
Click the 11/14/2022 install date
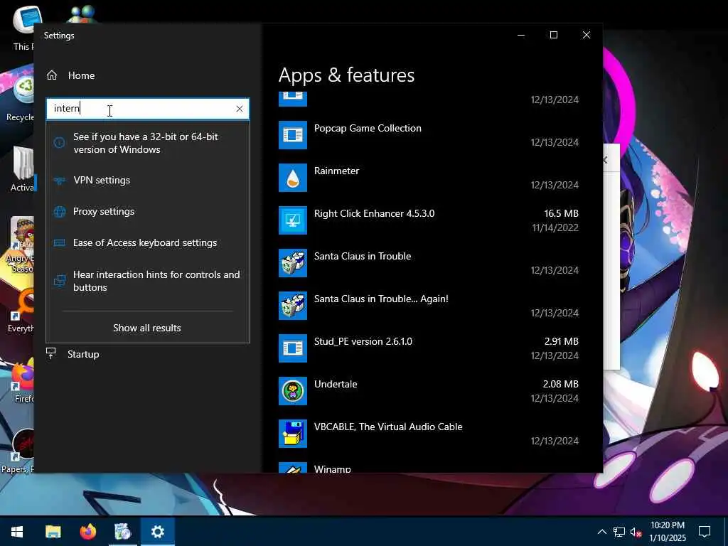pyautogui.click(x=555, y=227)
